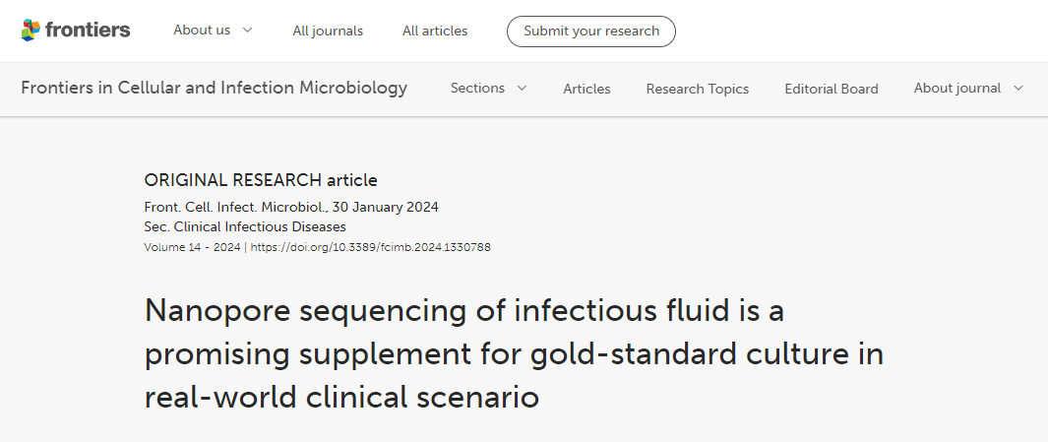Open Frontiers in Cellular and Infection Microbiology home
The image size is (1048, 442).
coord(214,88)
